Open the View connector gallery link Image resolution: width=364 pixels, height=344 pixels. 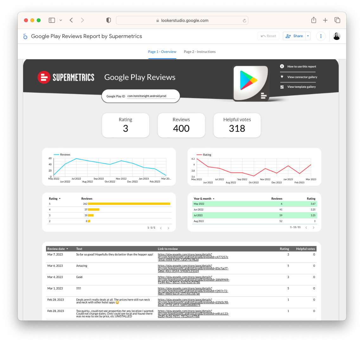(x=302, y=77)
